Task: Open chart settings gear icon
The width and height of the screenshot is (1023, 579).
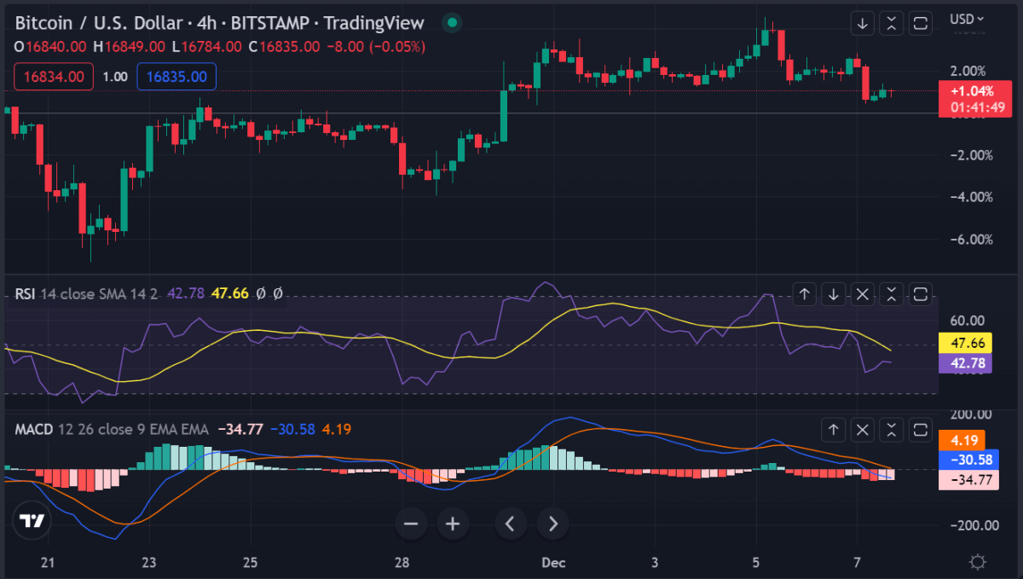Action: pyautogui.click(x=978, y=562)
